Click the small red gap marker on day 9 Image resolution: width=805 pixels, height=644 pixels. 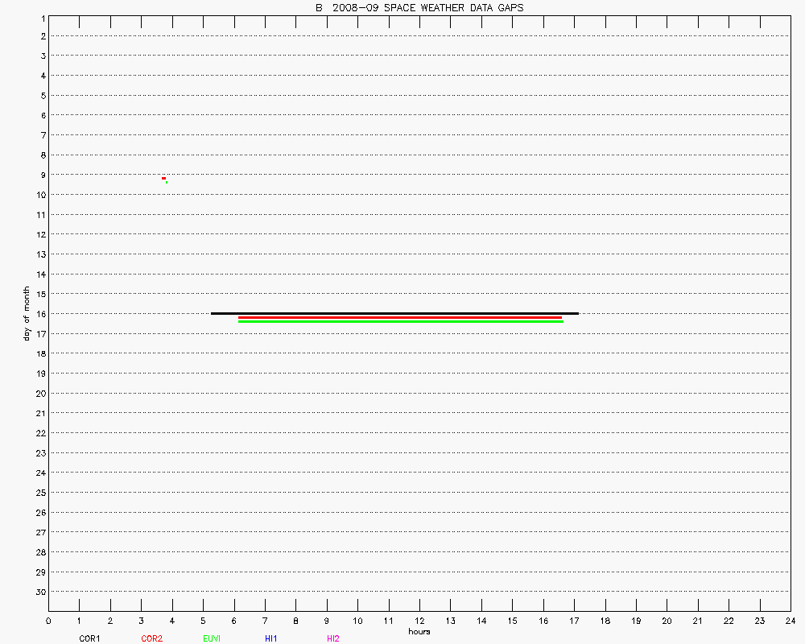click(163, 178)
